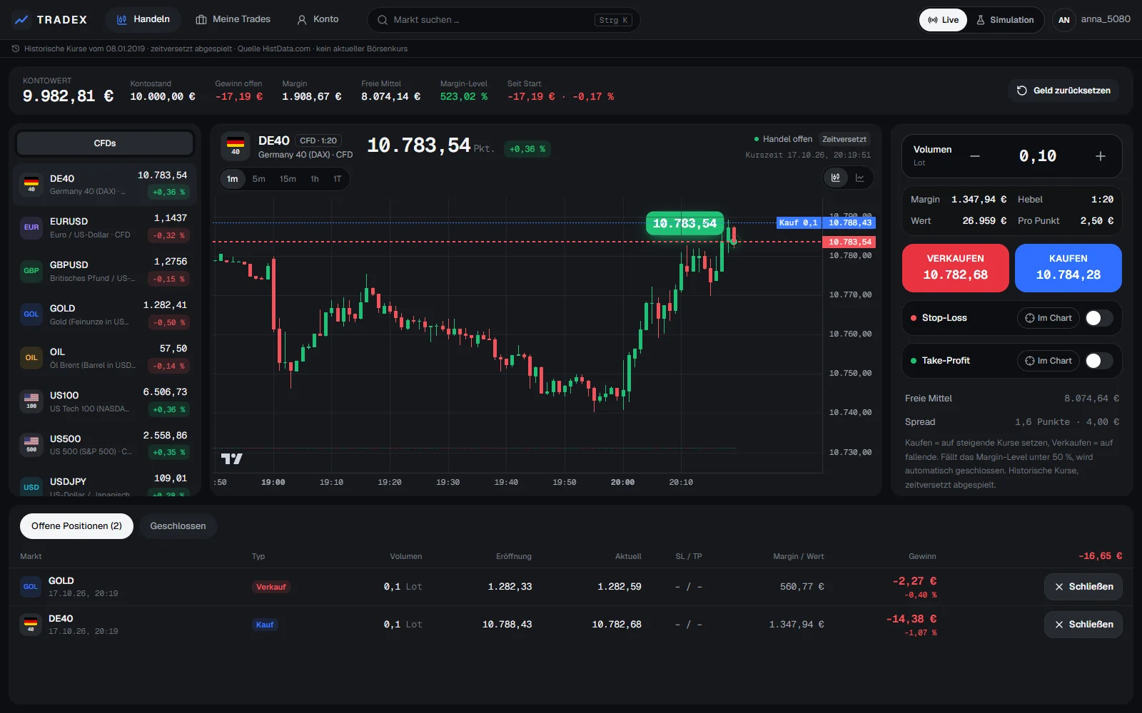Switch to Live mode

click(x=943, y=20)
